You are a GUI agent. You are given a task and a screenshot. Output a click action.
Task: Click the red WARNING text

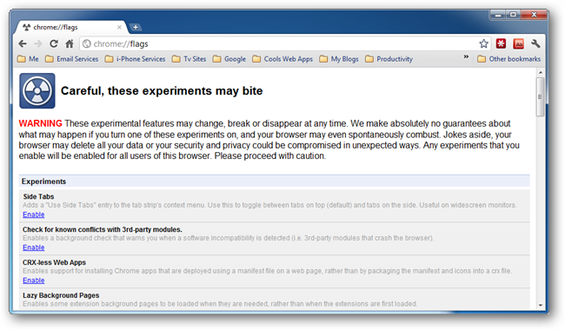40,124
